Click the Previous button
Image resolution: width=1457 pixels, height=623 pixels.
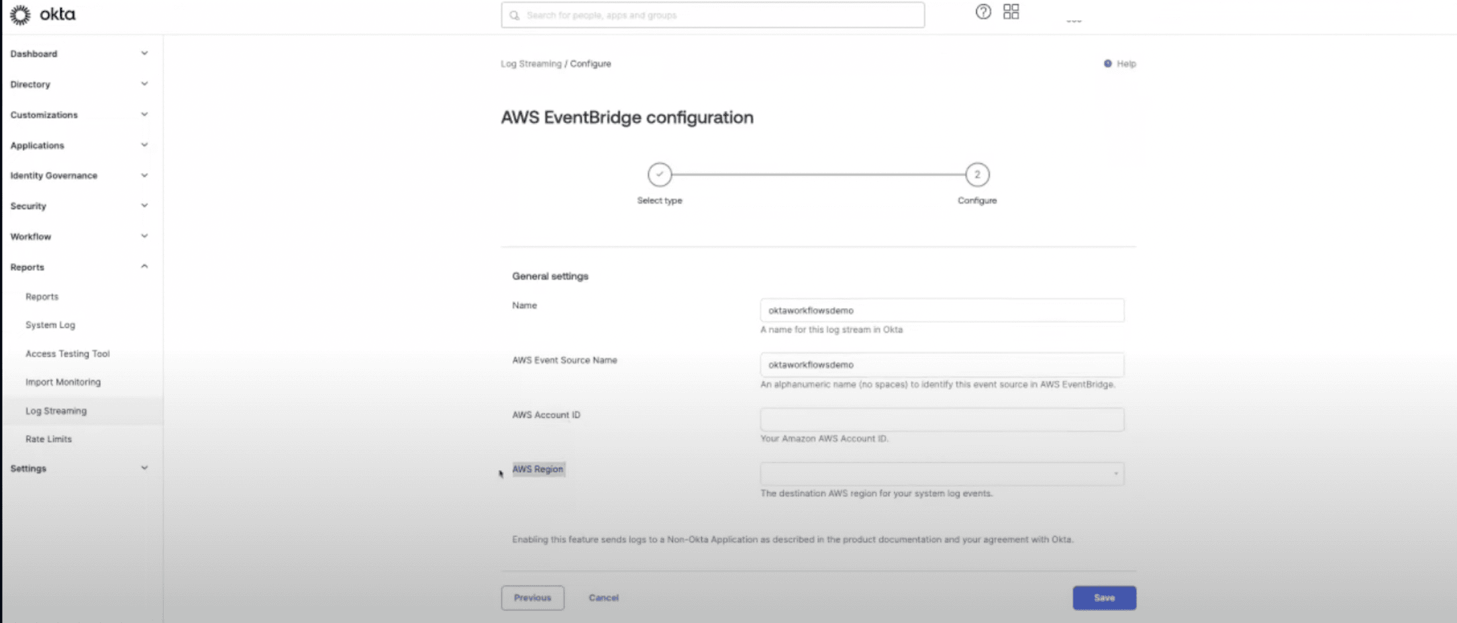point(532,597)
